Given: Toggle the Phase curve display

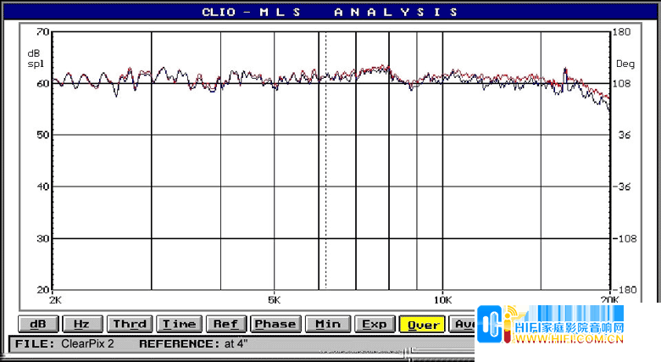Looking at the screenshot, I should click(x=275, y=324).
